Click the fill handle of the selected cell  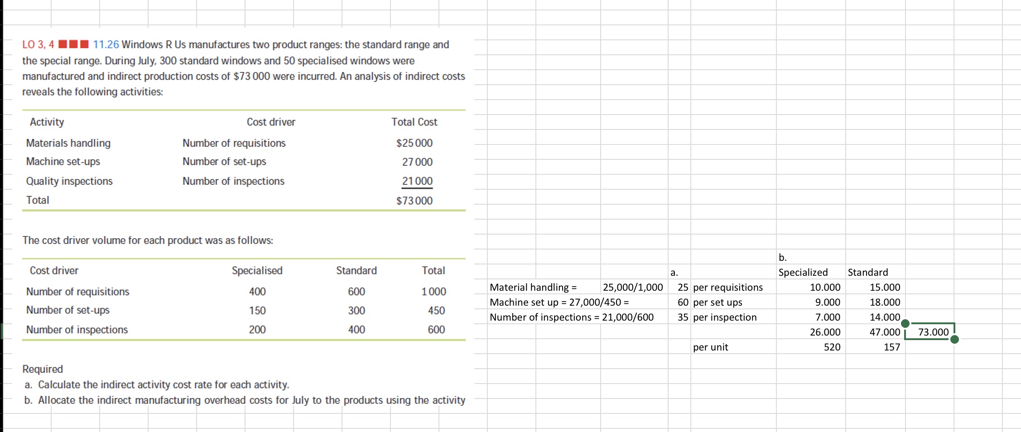point(955,339)
